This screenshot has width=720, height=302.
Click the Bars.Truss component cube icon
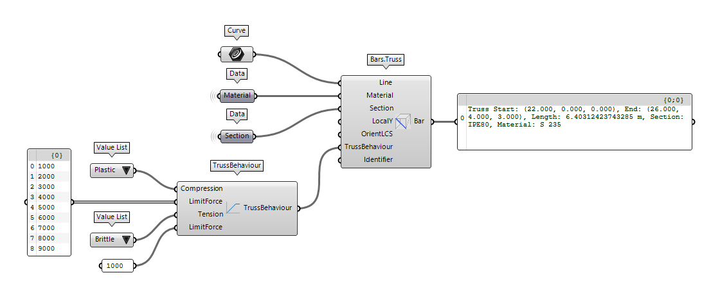click(402, 121)
